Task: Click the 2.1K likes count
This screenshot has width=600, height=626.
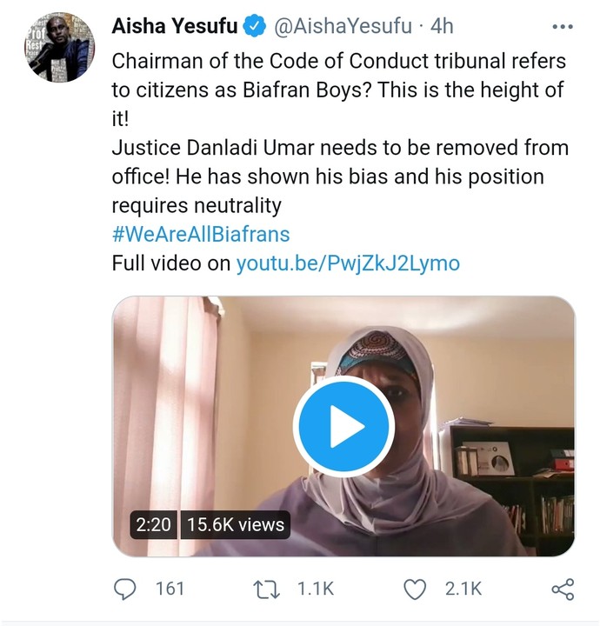Action: click(463, 589)
